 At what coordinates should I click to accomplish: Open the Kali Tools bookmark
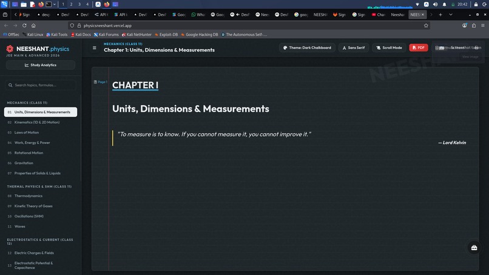[x=57, y=35]
